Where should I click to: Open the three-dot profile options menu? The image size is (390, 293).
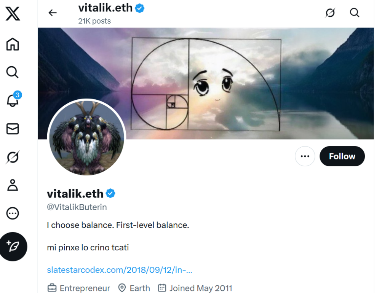[x=305, y=156]
